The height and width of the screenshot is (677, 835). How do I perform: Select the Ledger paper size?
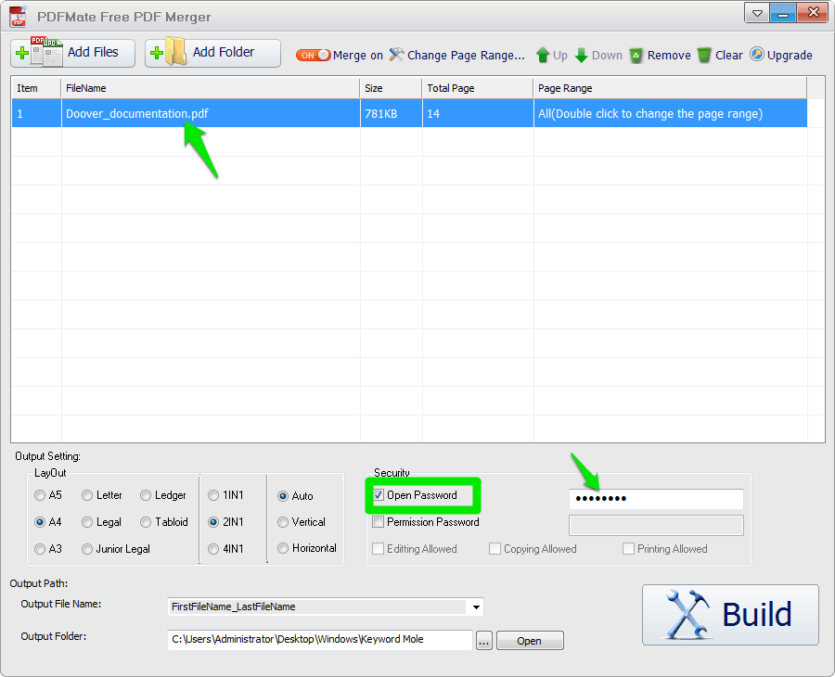pyautogui.click(x=146, y=495)
